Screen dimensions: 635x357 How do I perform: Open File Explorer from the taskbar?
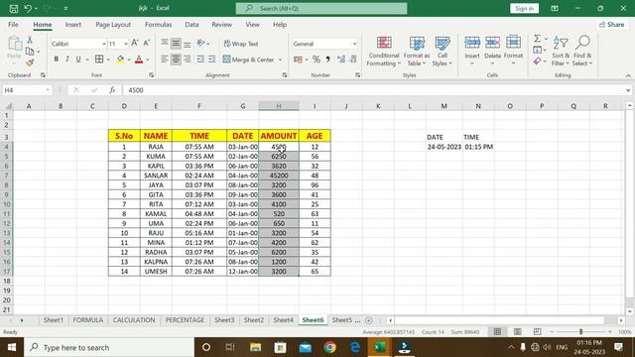click(x=256, y=347)
